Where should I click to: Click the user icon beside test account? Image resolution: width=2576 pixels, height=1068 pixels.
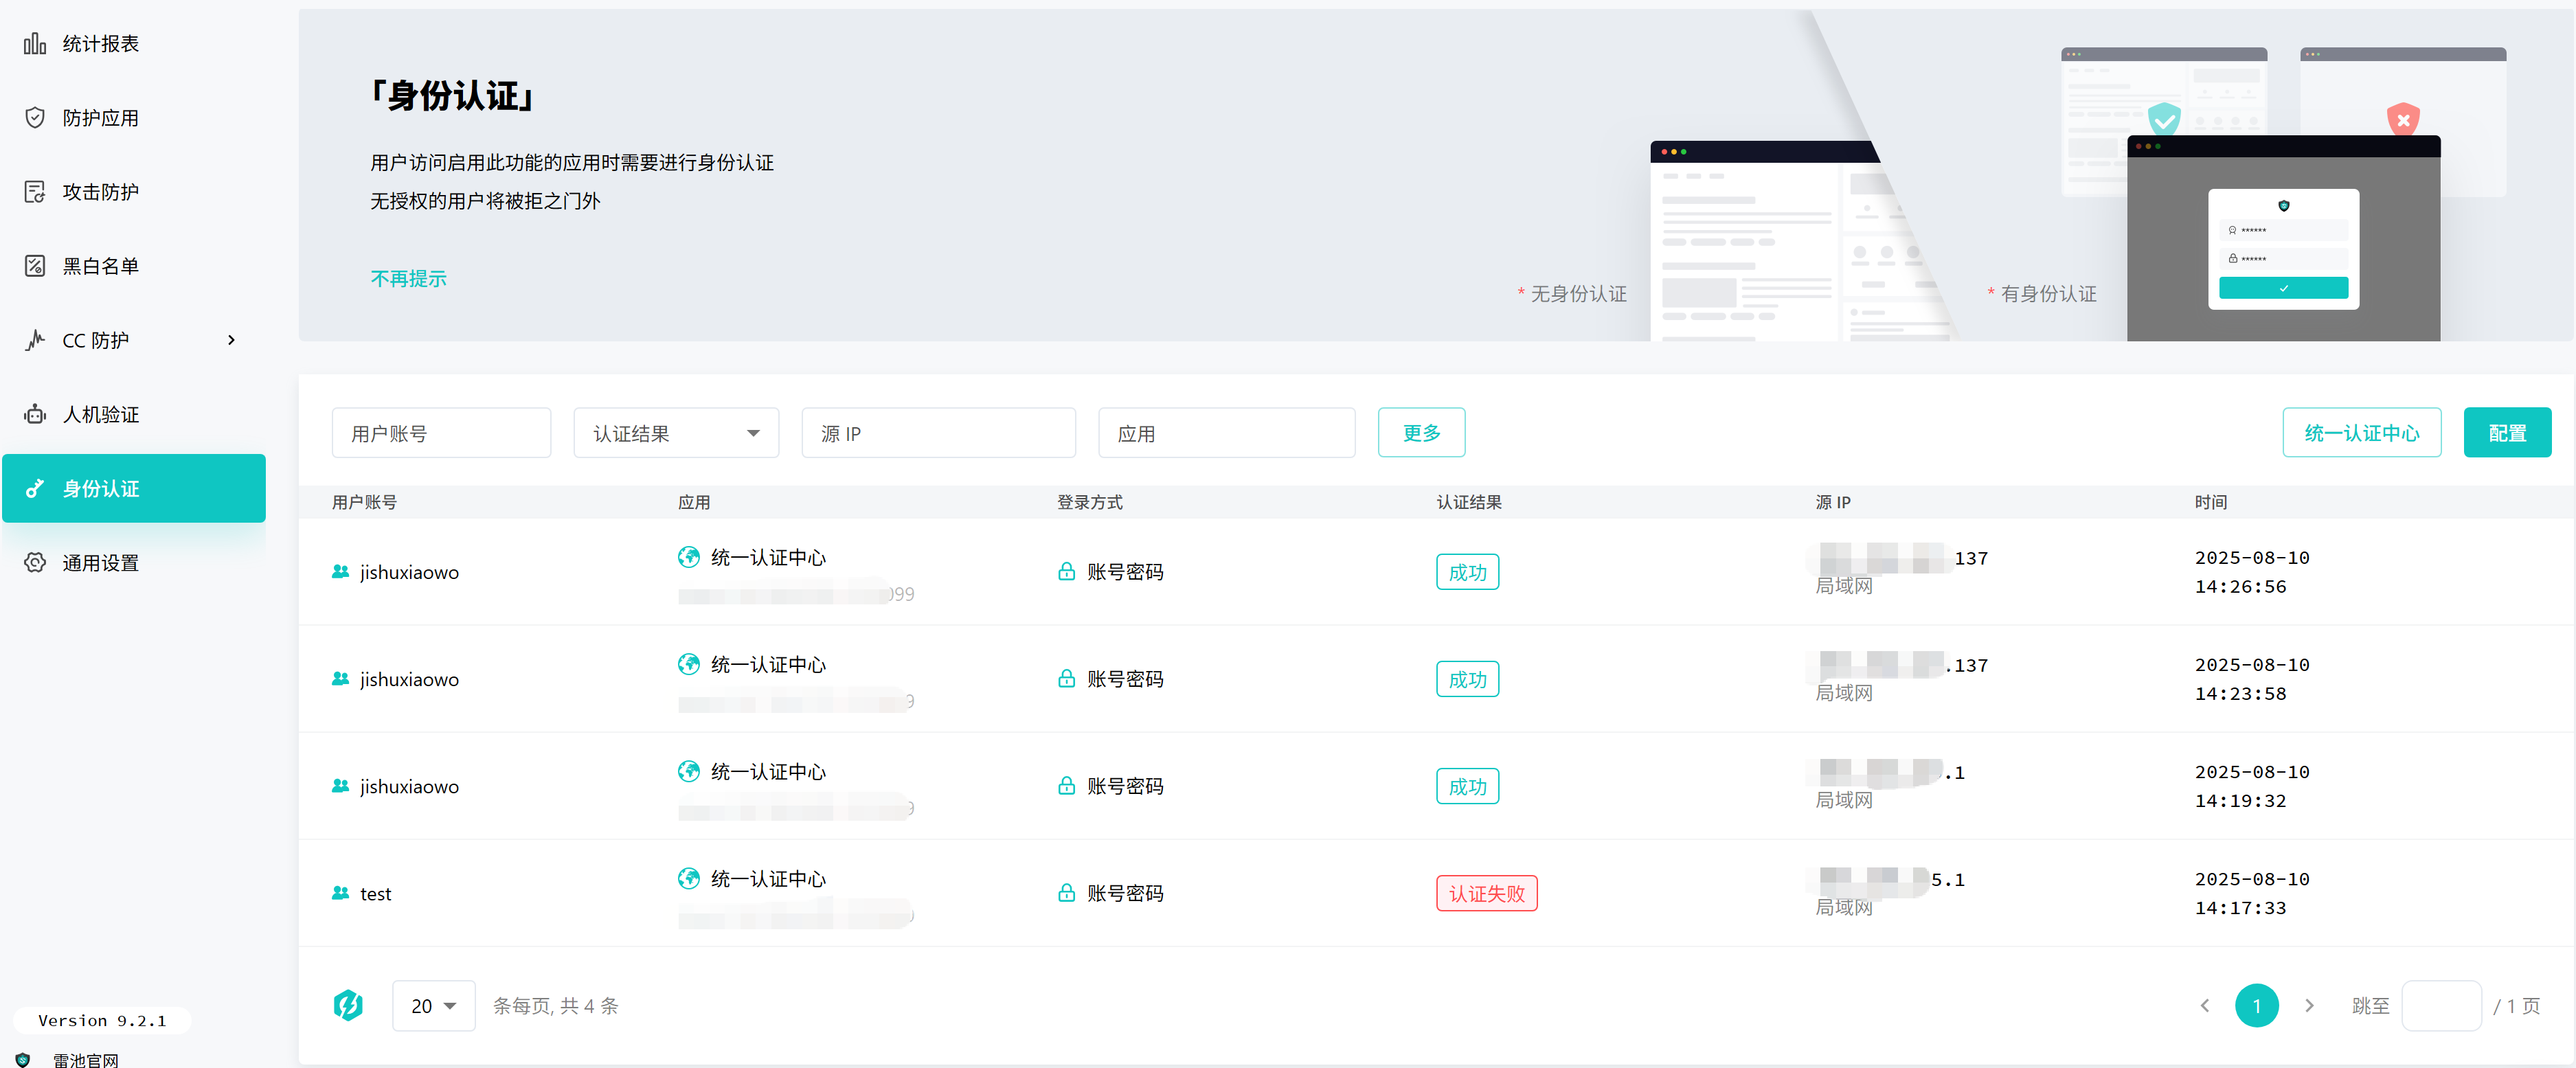tap(340, 893)
